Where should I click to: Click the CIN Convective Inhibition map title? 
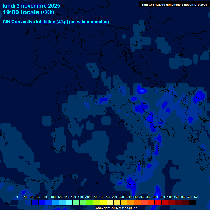pyautogui.click(x=56, y=22)
